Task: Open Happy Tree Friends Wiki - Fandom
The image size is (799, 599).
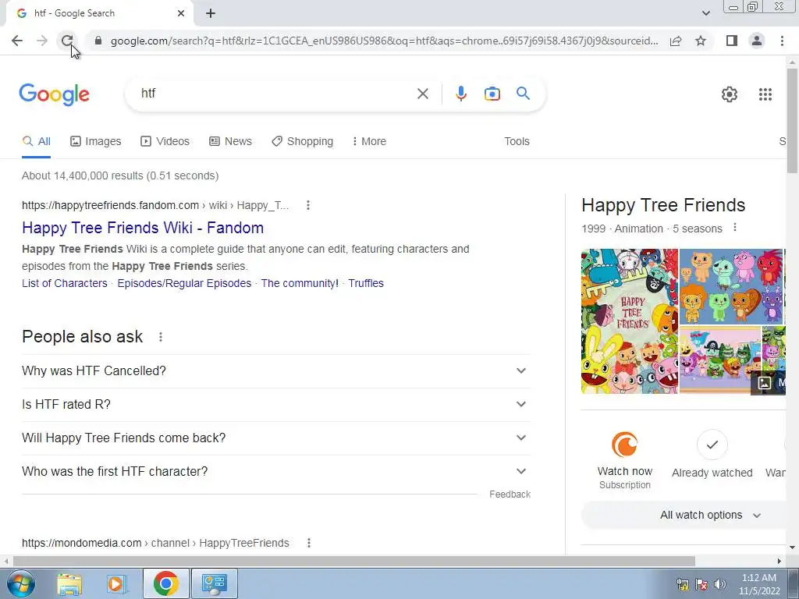Action: click(143, 228)
